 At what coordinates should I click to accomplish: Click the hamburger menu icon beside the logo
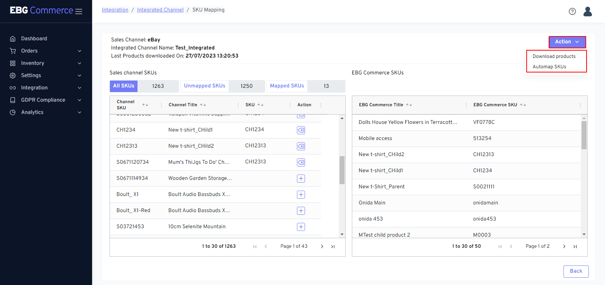79,12
